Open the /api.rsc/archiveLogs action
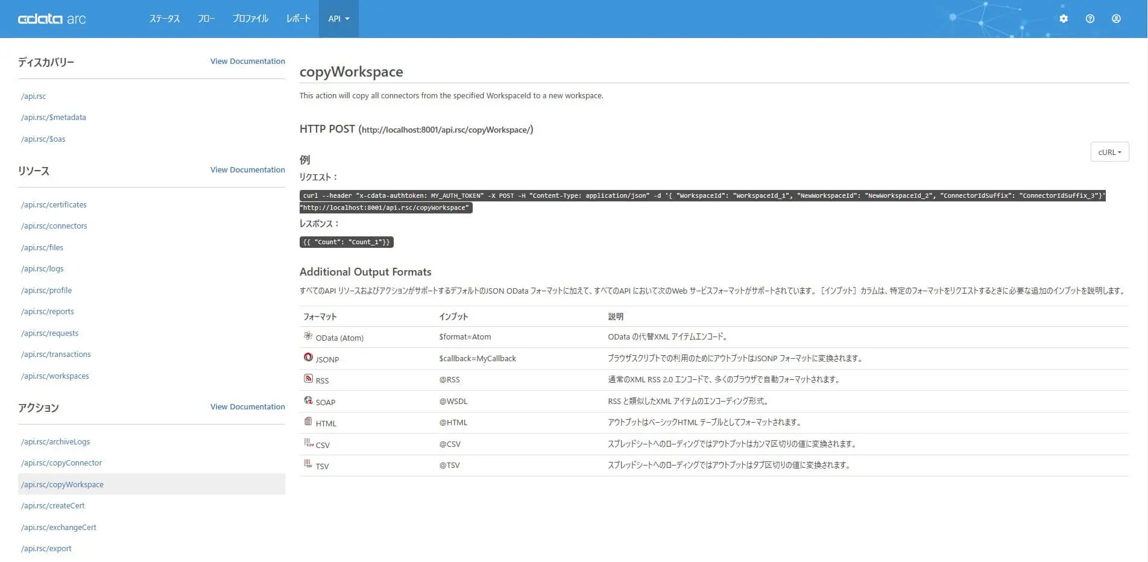Viewport: 1148px width, 562px height. 55,442
